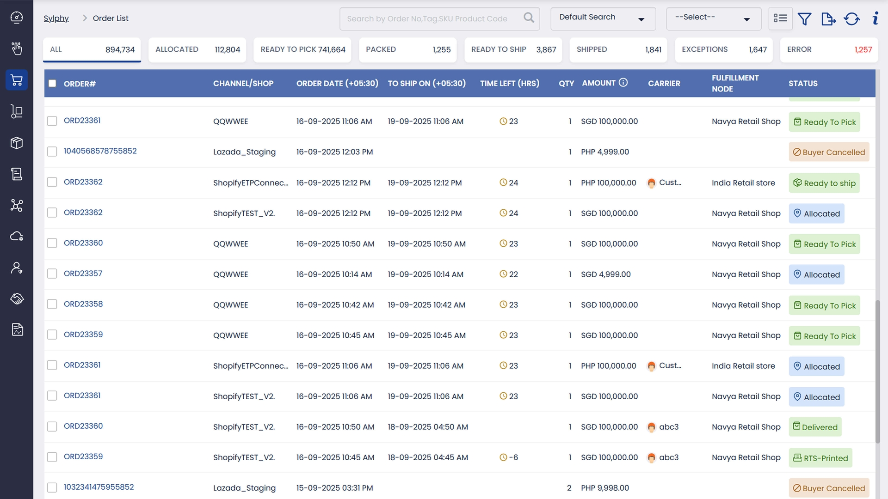Go to Sylphy breadcrumb link

point(56,18)
